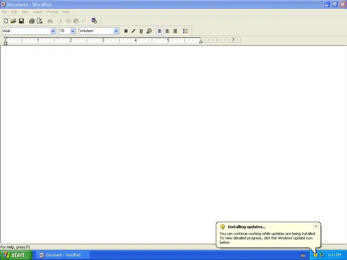Close the Installing updates balloon

click(316, 226)
